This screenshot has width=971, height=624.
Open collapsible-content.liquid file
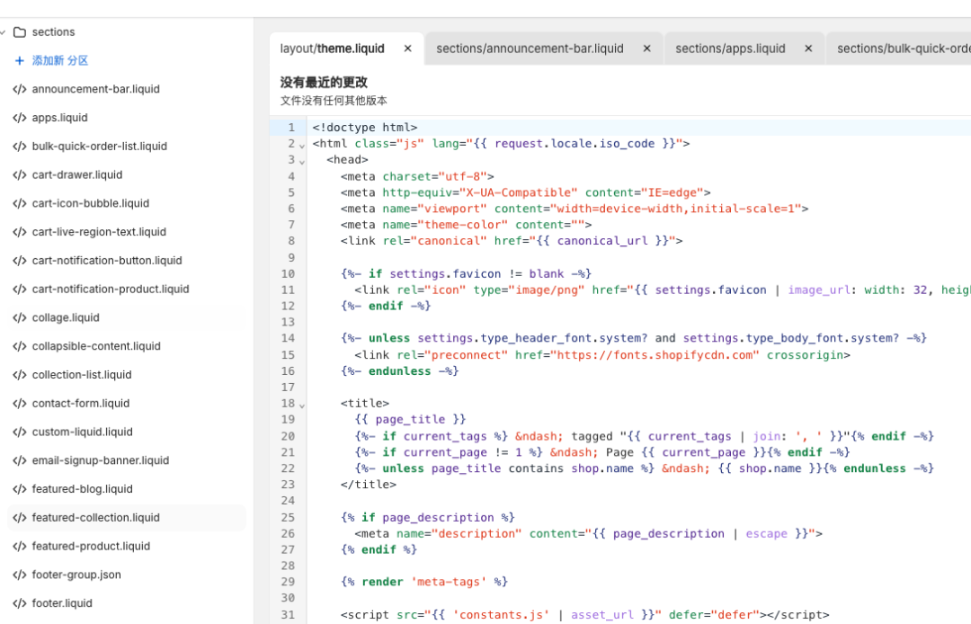point(96,346)
